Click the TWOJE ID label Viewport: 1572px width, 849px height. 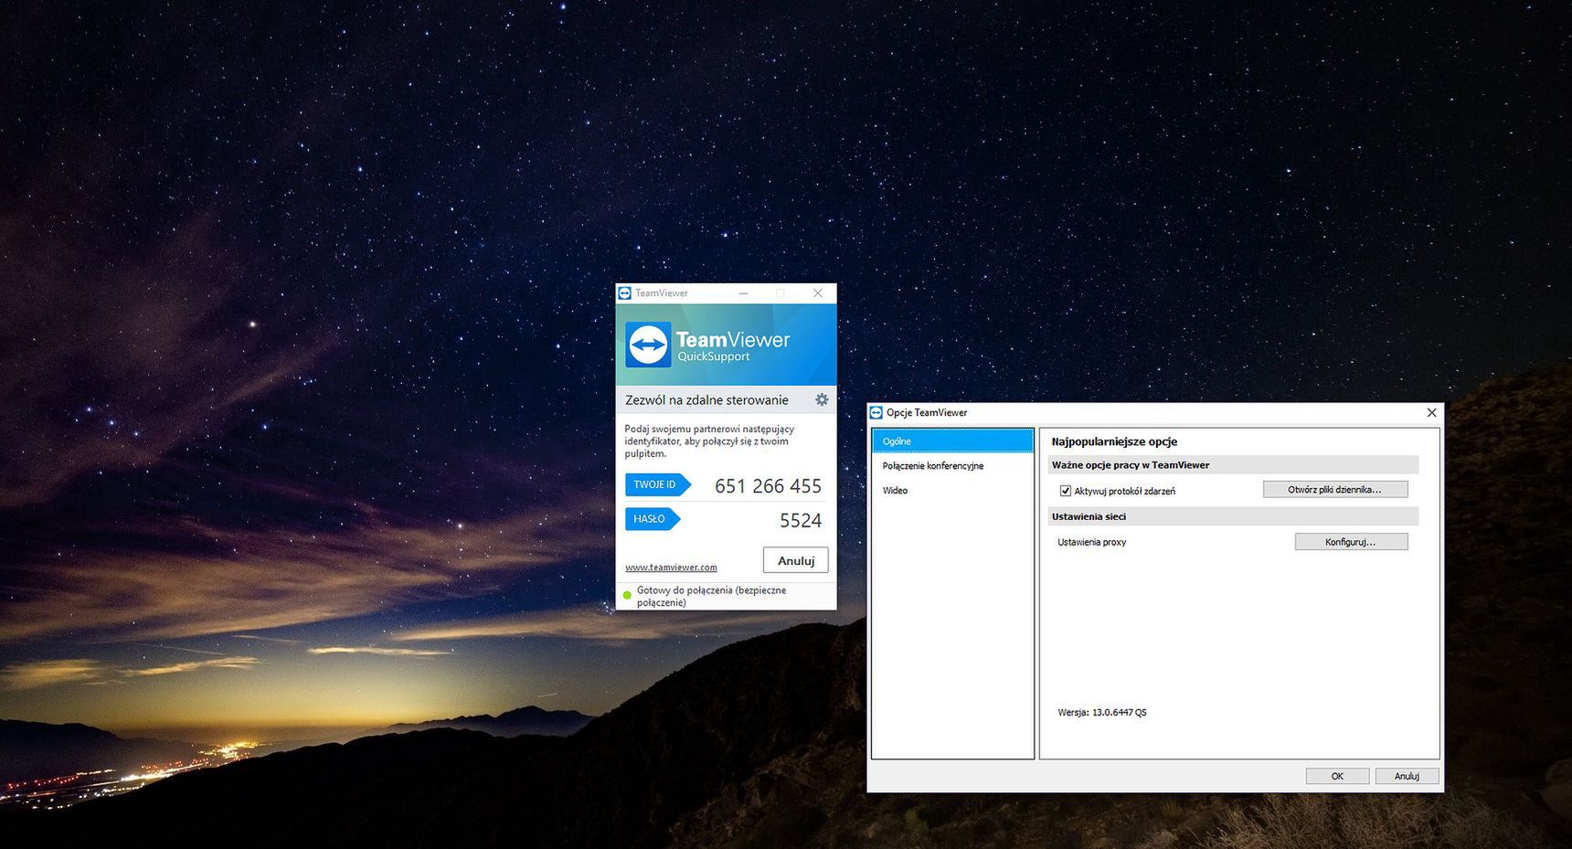tap(656, 484)
